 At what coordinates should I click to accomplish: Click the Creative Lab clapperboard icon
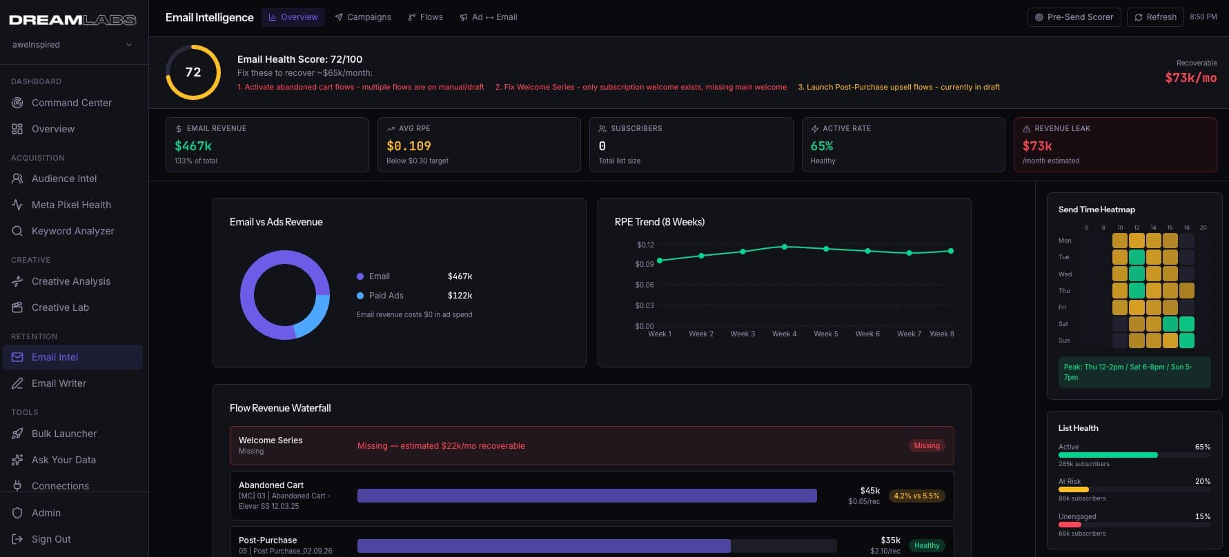coord(17,307)
